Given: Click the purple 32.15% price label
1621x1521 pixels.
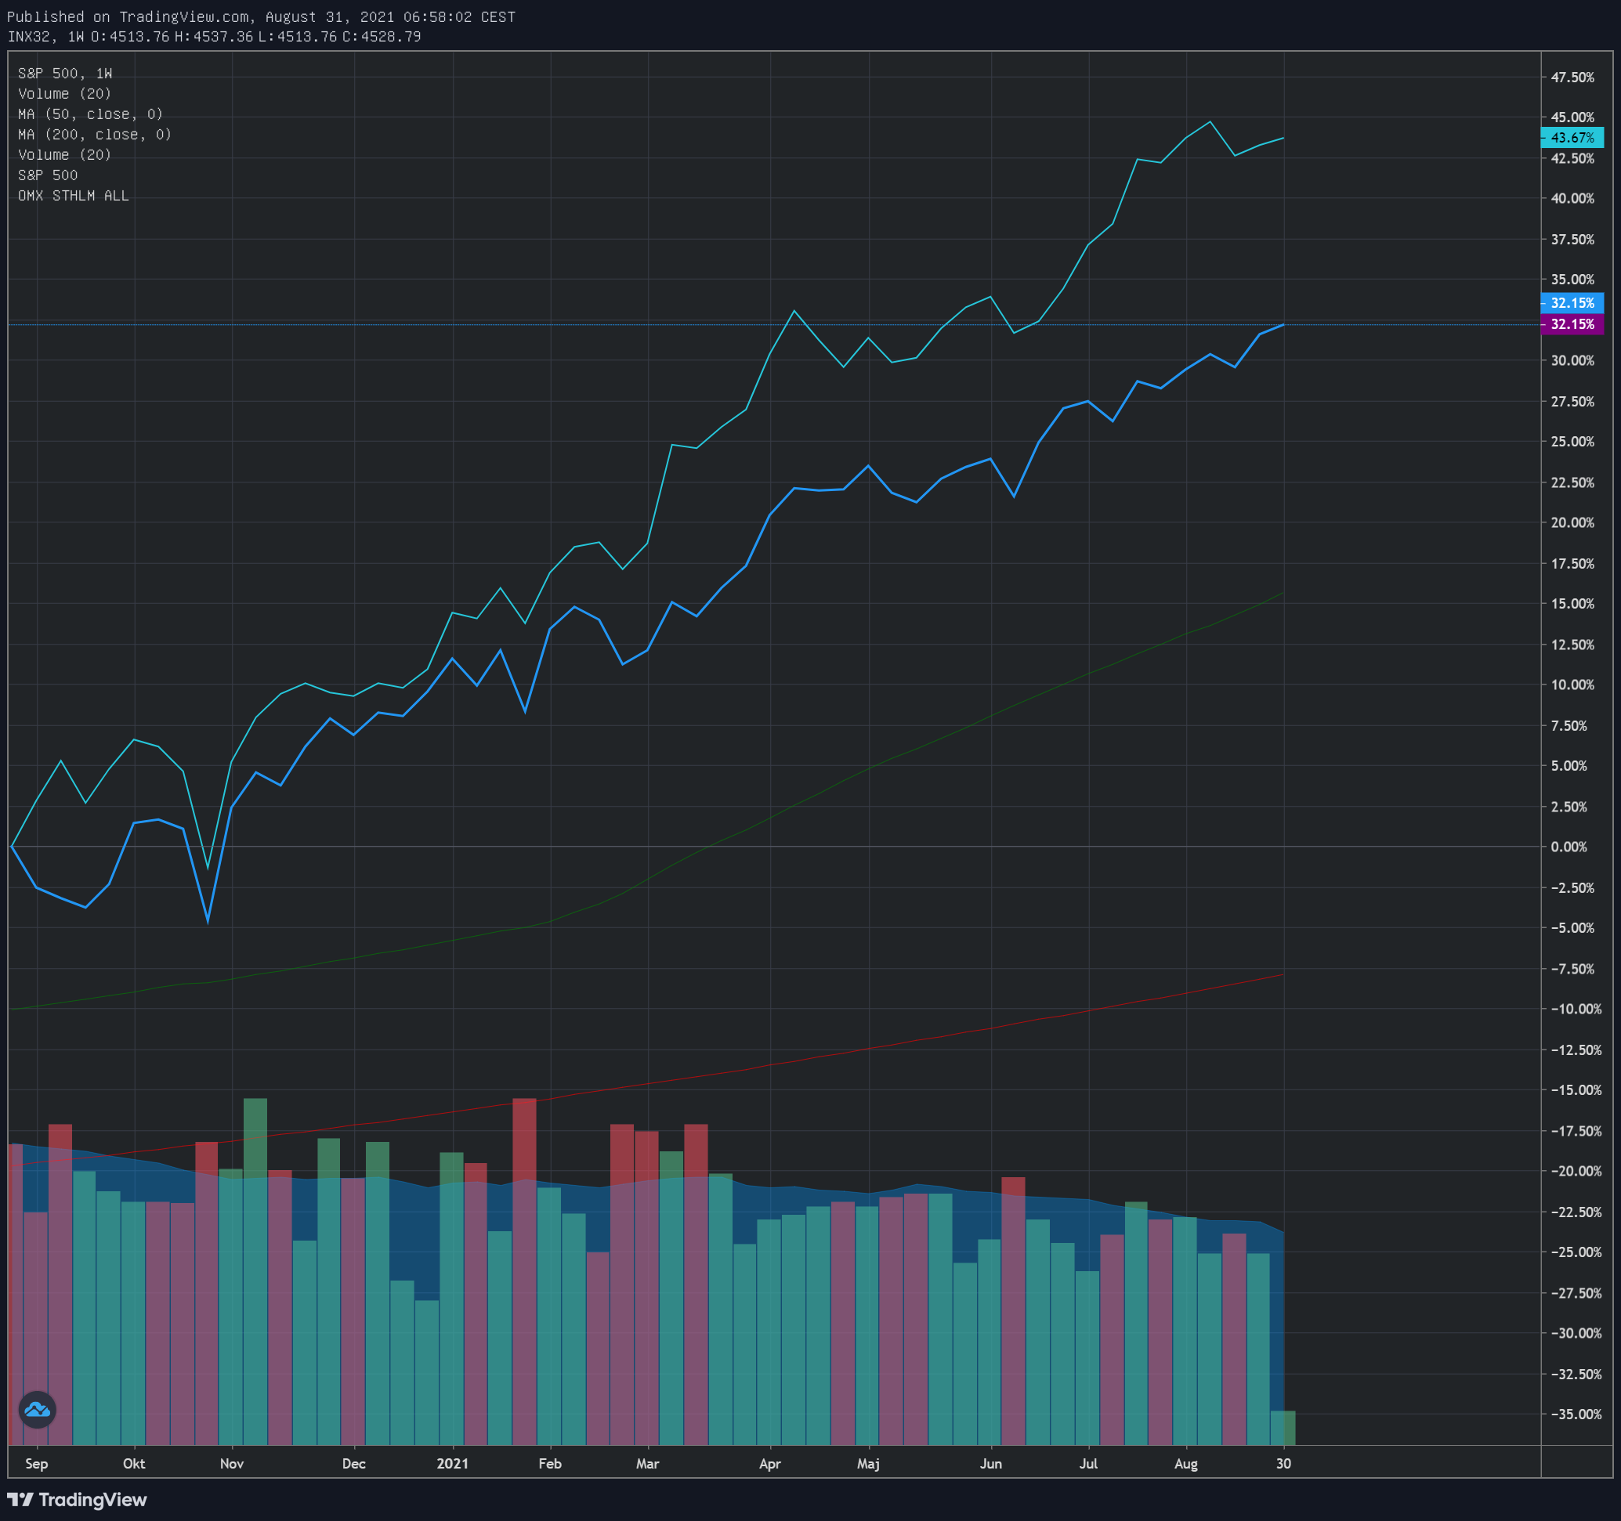Looking at the screenshot, I should [x=1572, y=324].
